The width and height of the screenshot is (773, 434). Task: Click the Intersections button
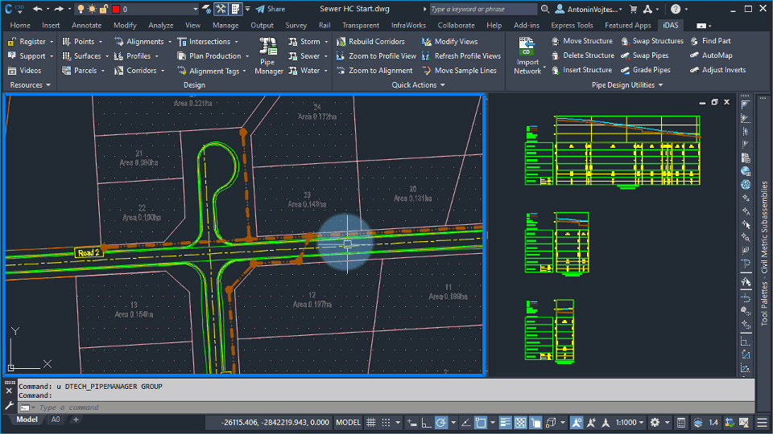pyautogui.click(x=208, y=42)
